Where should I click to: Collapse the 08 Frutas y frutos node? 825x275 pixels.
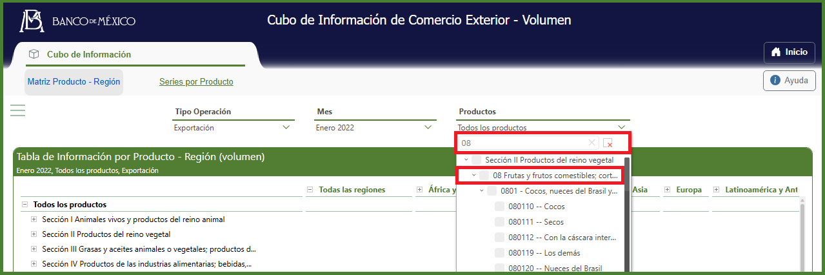[474, 175]
